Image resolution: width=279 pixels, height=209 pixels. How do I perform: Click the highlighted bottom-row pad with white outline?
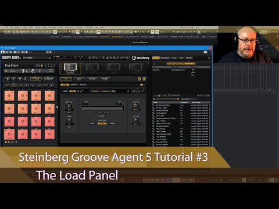[x=9, y=134]
